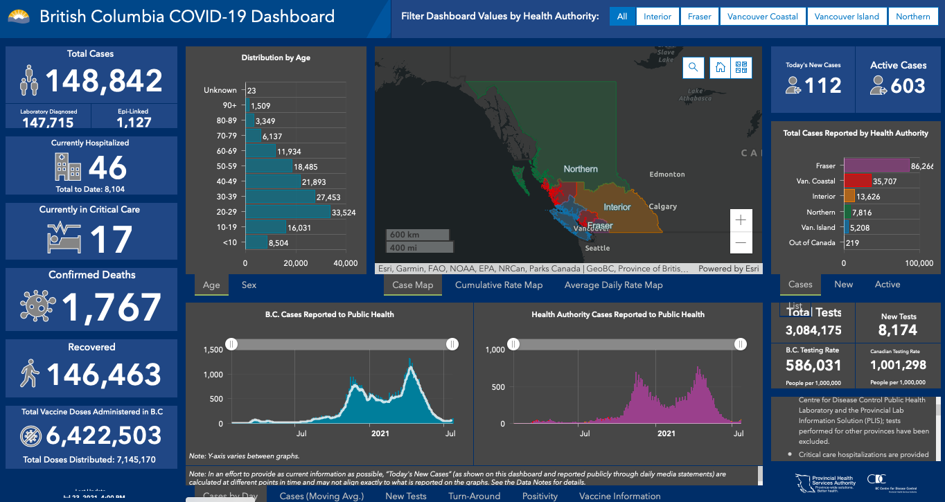Click the family icon beside Total Cases

tap(28, 81)
